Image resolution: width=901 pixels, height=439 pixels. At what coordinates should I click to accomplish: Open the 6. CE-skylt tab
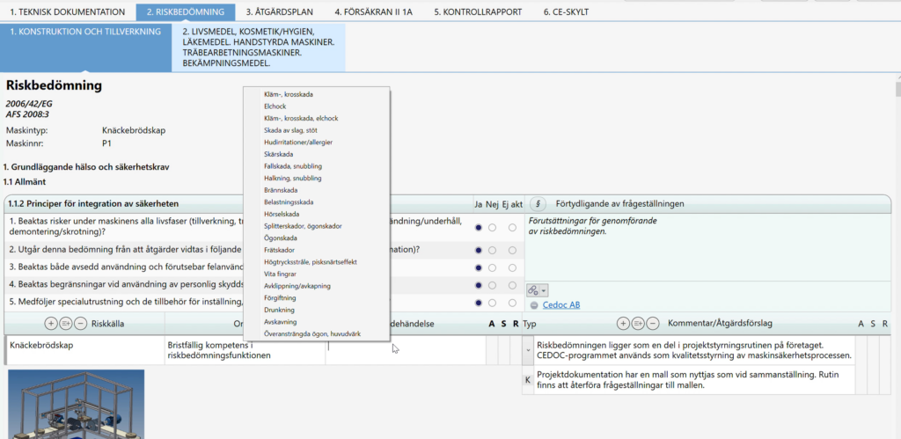566,11
